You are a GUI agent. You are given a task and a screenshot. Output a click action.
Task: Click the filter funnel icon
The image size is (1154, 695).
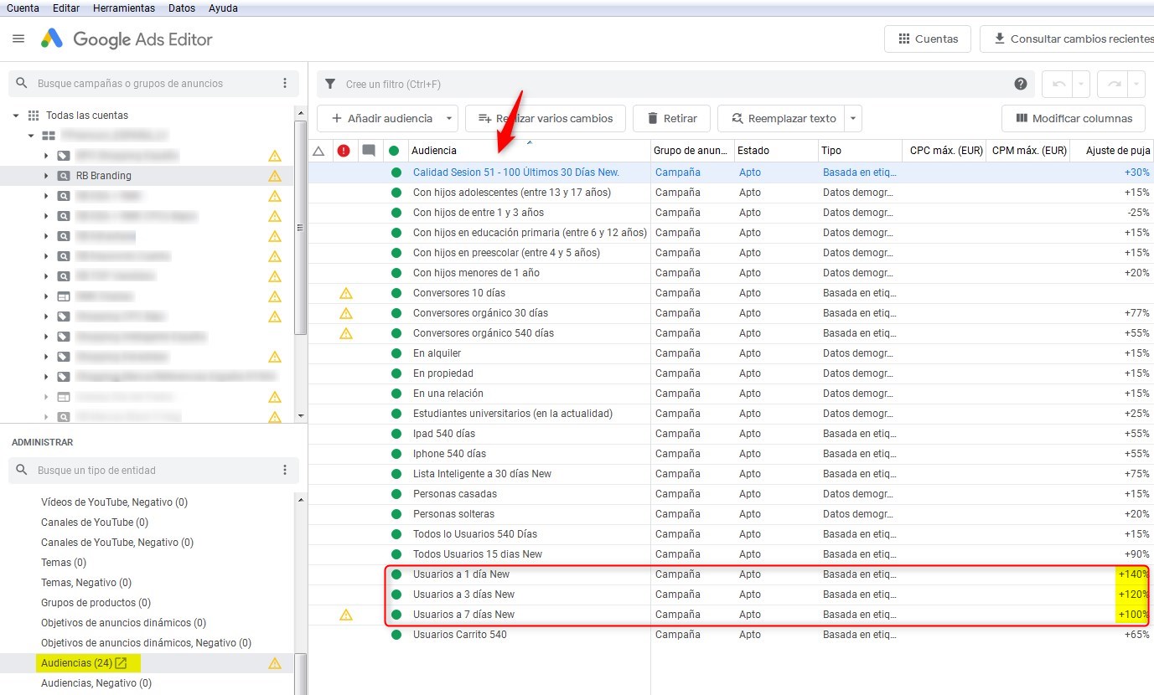click(x=331, y=84)
